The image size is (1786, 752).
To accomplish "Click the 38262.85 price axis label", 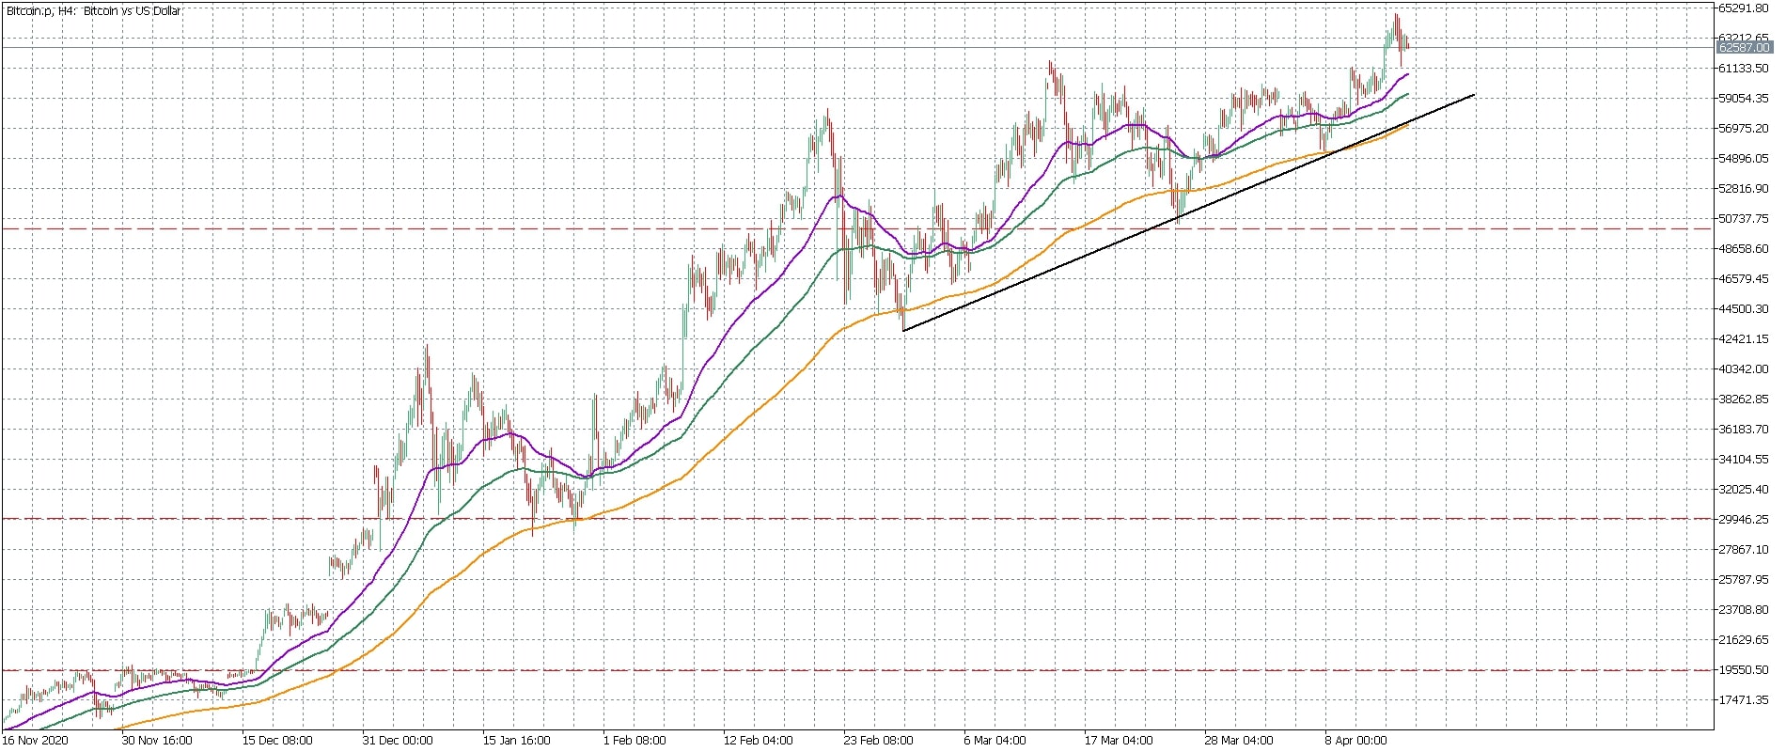I will [x=1744, y=399].
